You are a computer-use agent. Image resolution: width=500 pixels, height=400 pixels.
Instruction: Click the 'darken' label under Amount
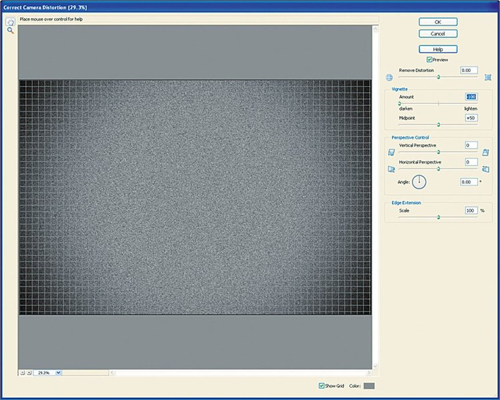point(405,109)
